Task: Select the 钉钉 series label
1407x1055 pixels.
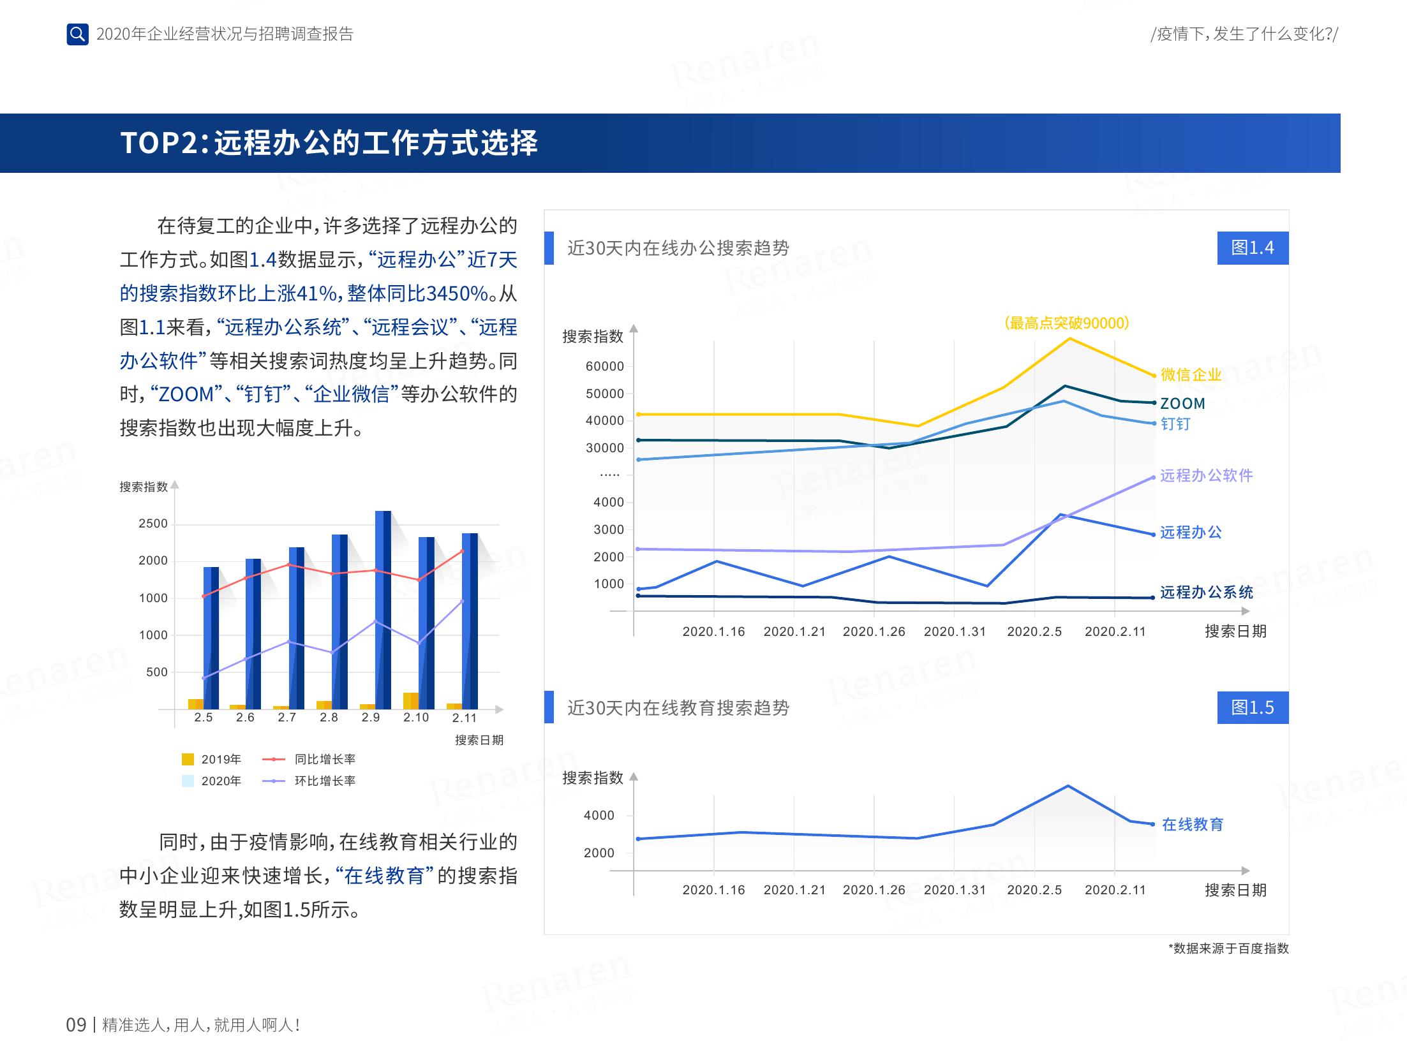Action: (1175, 424)
